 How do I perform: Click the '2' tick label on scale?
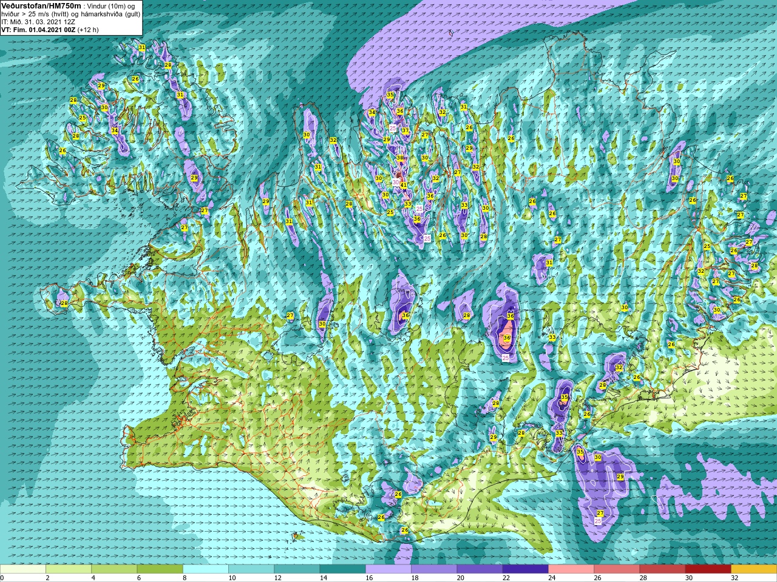click(x=47, y=577)
